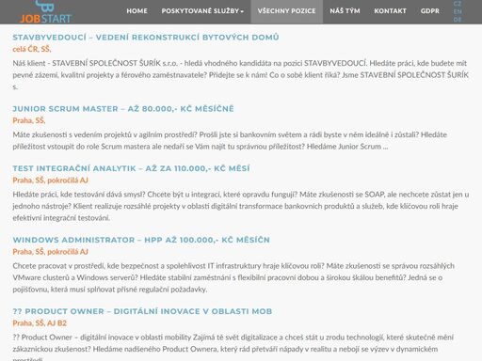Click the Test Integrační Analytik description paragraph
The width and height of the screenshot is (482, 361).
pos(241,206)
